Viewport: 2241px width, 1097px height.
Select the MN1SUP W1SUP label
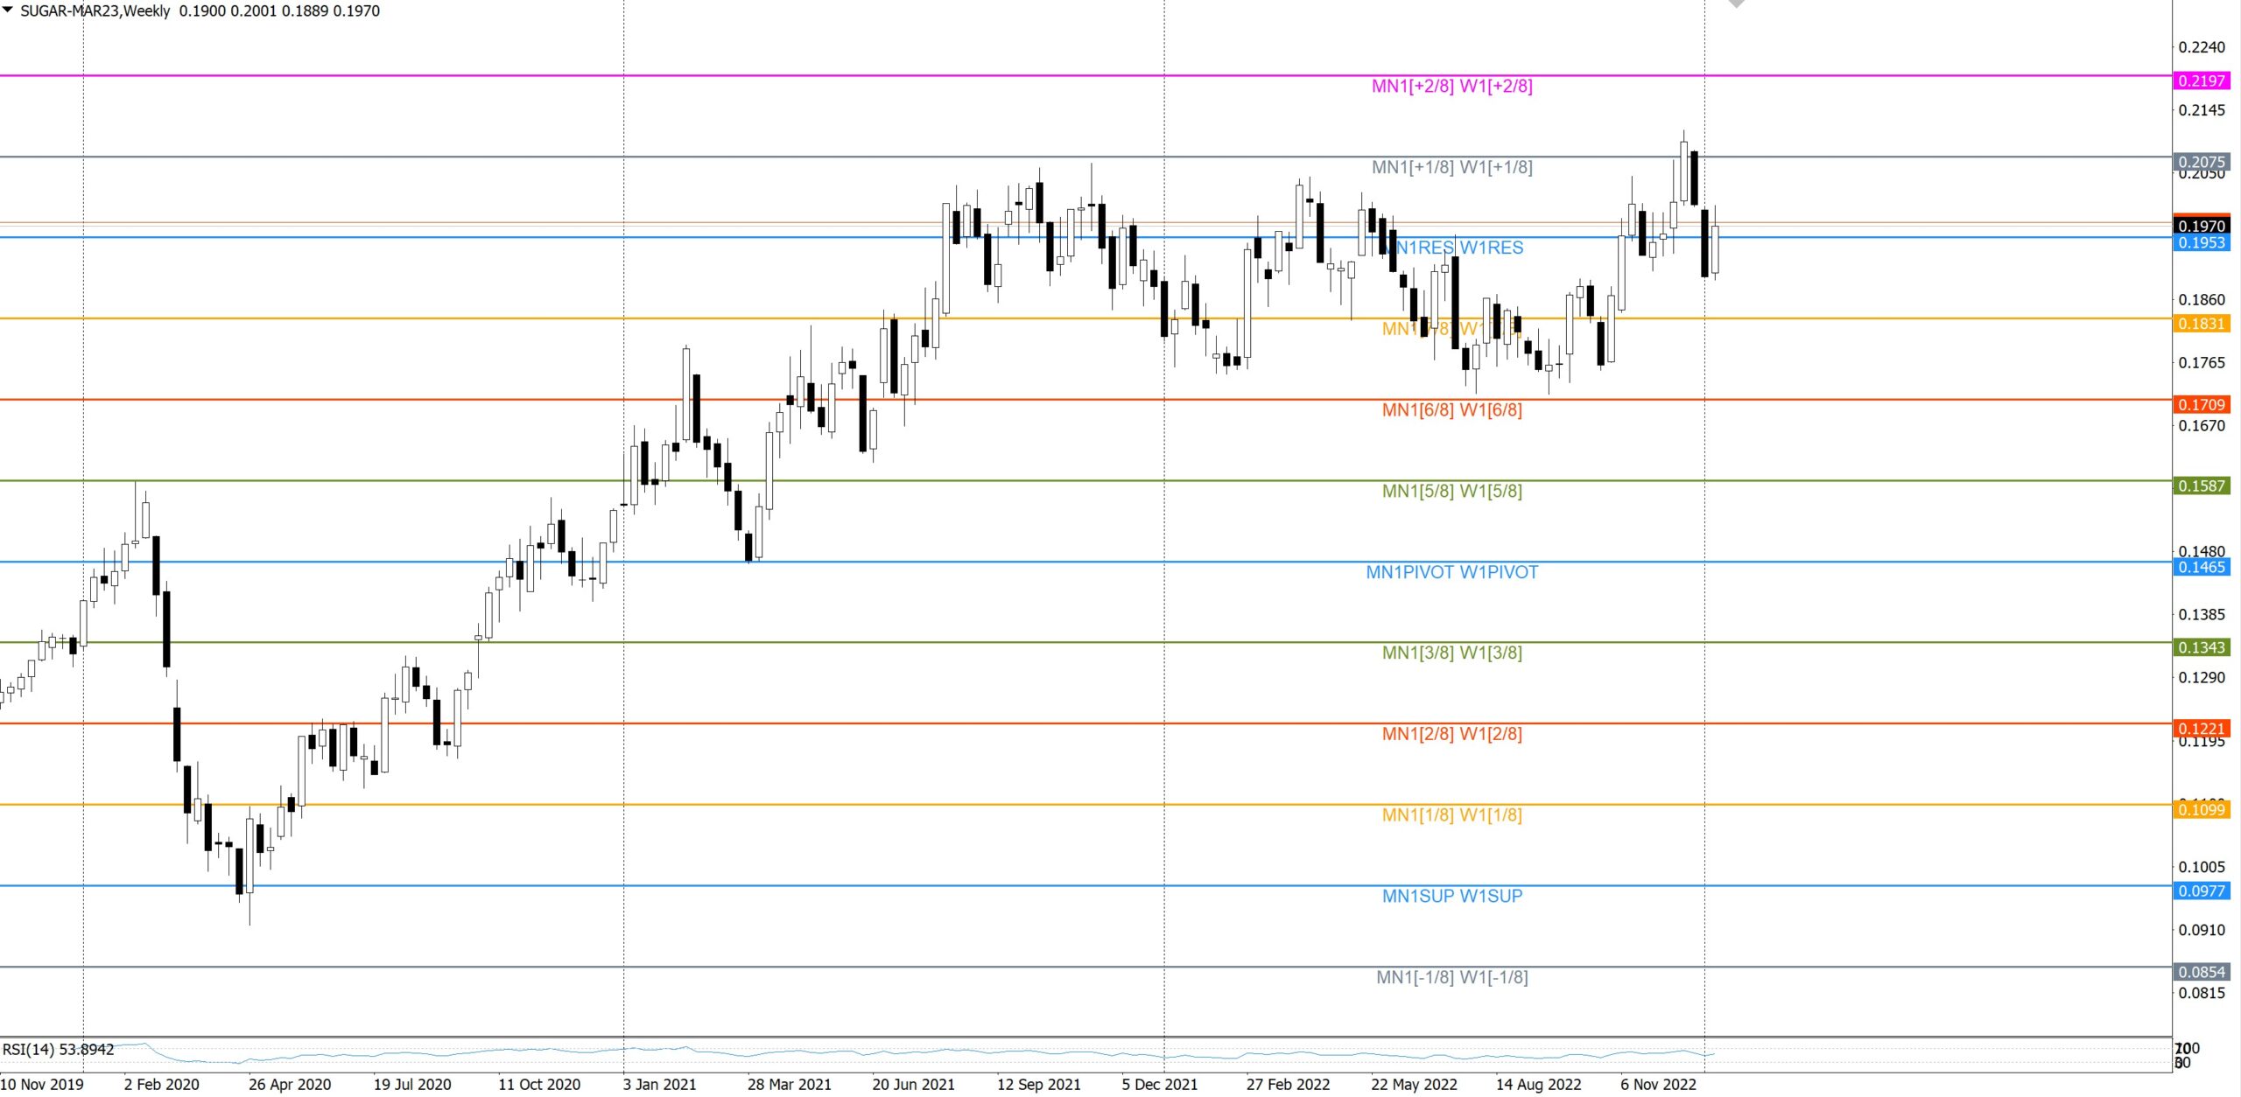[x=1451, y=896]
